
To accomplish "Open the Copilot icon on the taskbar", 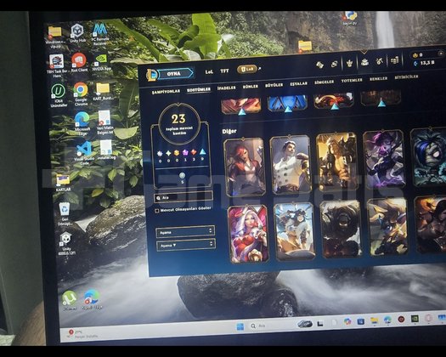I will tap(347, 321).
